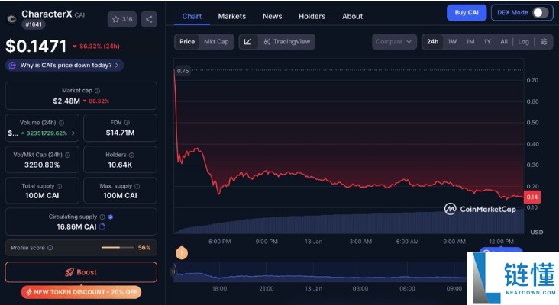559x305 pixels.
Task: Click the Boost button
Action: pyautogui.click(x=81, y=272)
